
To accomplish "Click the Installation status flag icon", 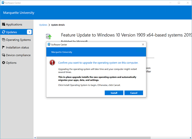I will tap(4, 48).
